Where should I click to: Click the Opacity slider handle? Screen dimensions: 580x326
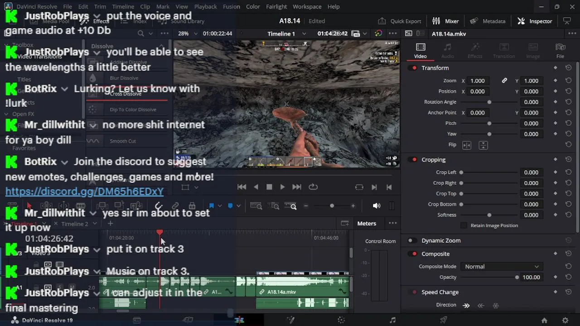[x=517, y=277]
